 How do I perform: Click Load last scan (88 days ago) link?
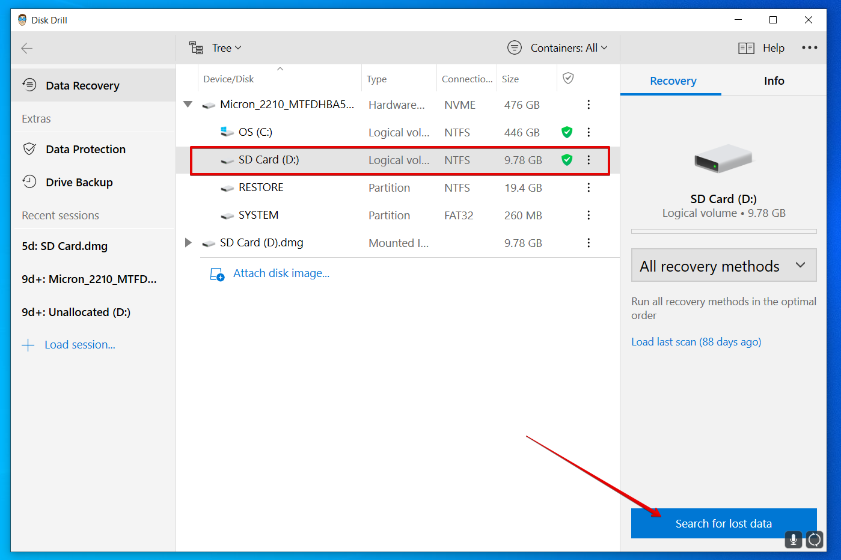pos(696,342)
